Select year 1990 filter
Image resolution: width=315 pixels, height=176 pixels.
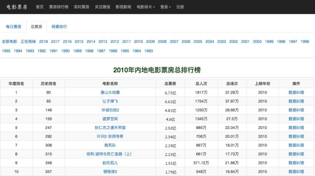(66, 51)
